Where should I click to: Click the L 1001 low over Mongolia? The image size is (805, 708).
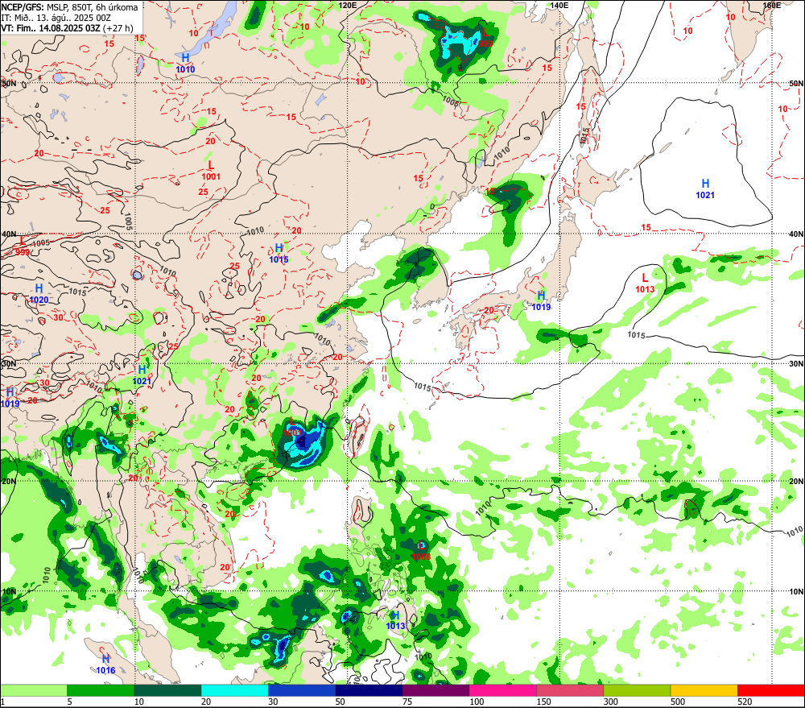[x=211, y=171]
